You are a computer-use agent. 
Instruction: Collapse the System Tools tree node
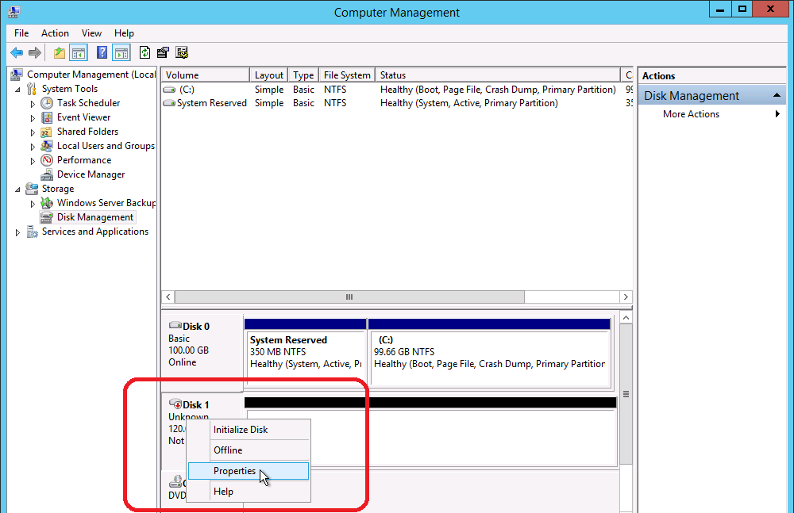coord(18,89)
